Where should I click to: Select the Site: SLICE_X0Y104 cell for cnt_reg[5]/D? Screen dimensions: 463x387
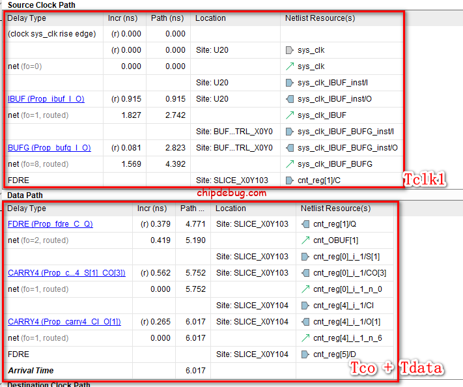coord(252,354)
